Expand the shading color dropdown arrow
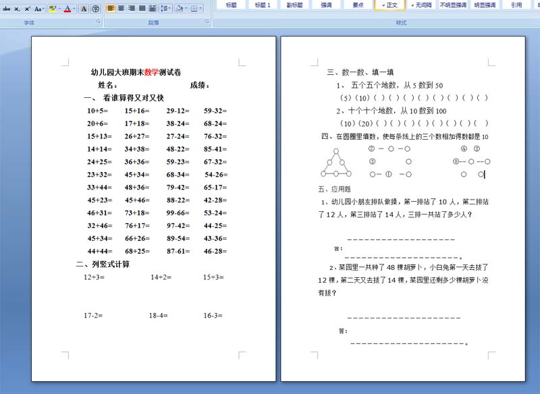 [x=186, y=8]
